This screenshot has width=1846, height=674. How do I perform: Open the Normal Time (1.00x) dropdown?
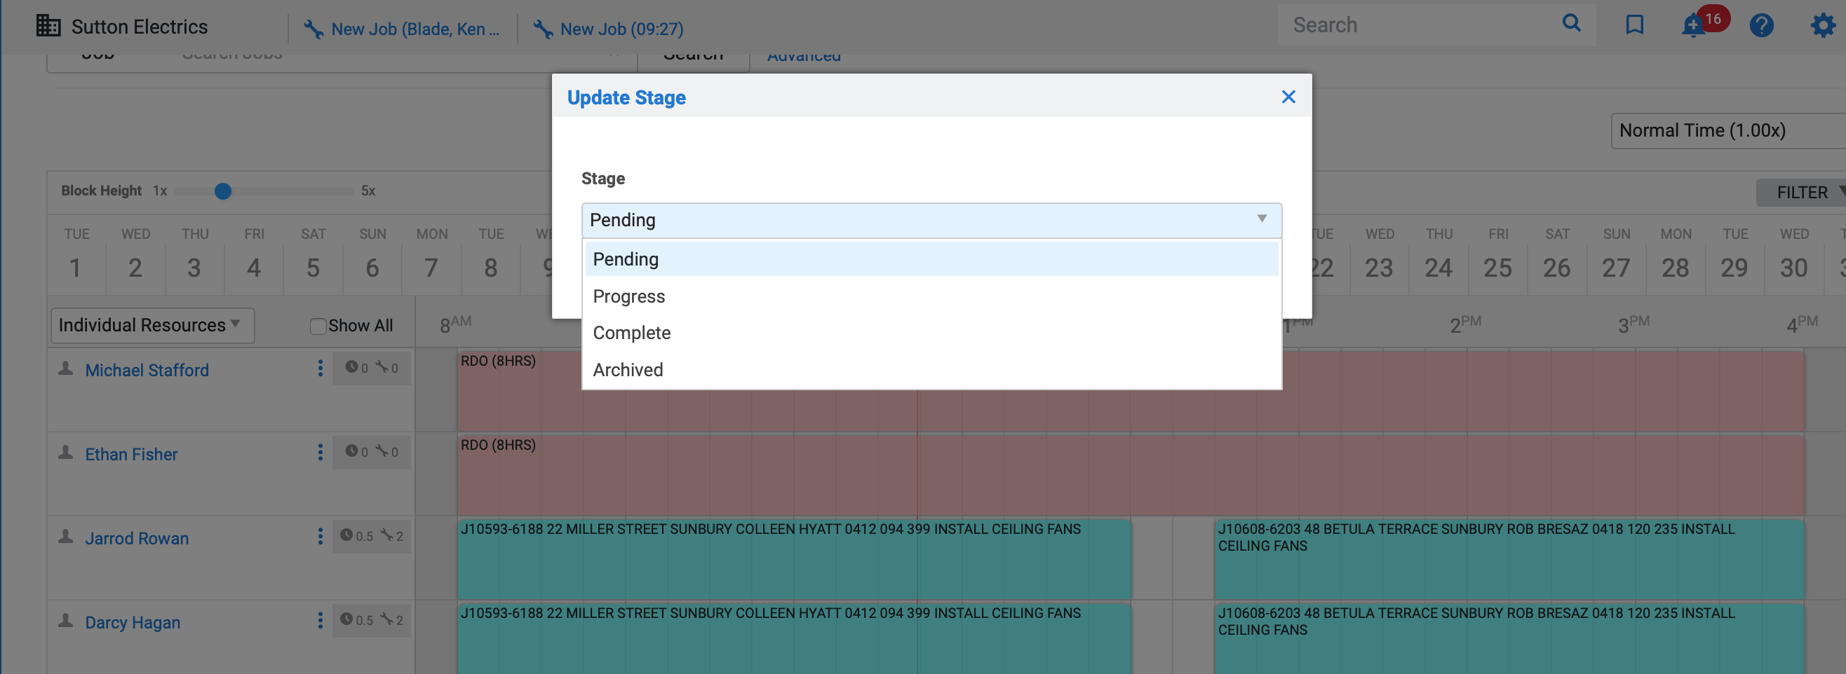pos(1727,131)
